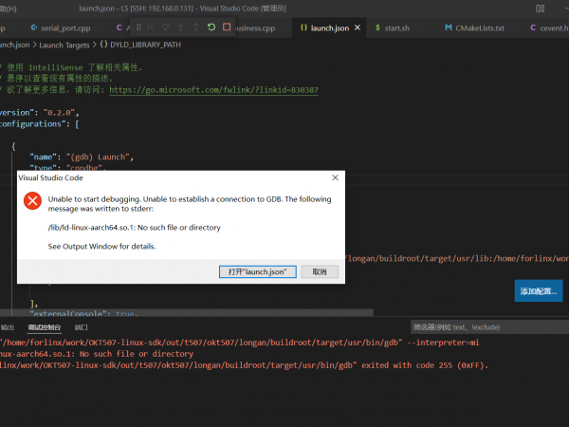
Task: Click the red error icon in dialog
Action: (x=32, y=201)
